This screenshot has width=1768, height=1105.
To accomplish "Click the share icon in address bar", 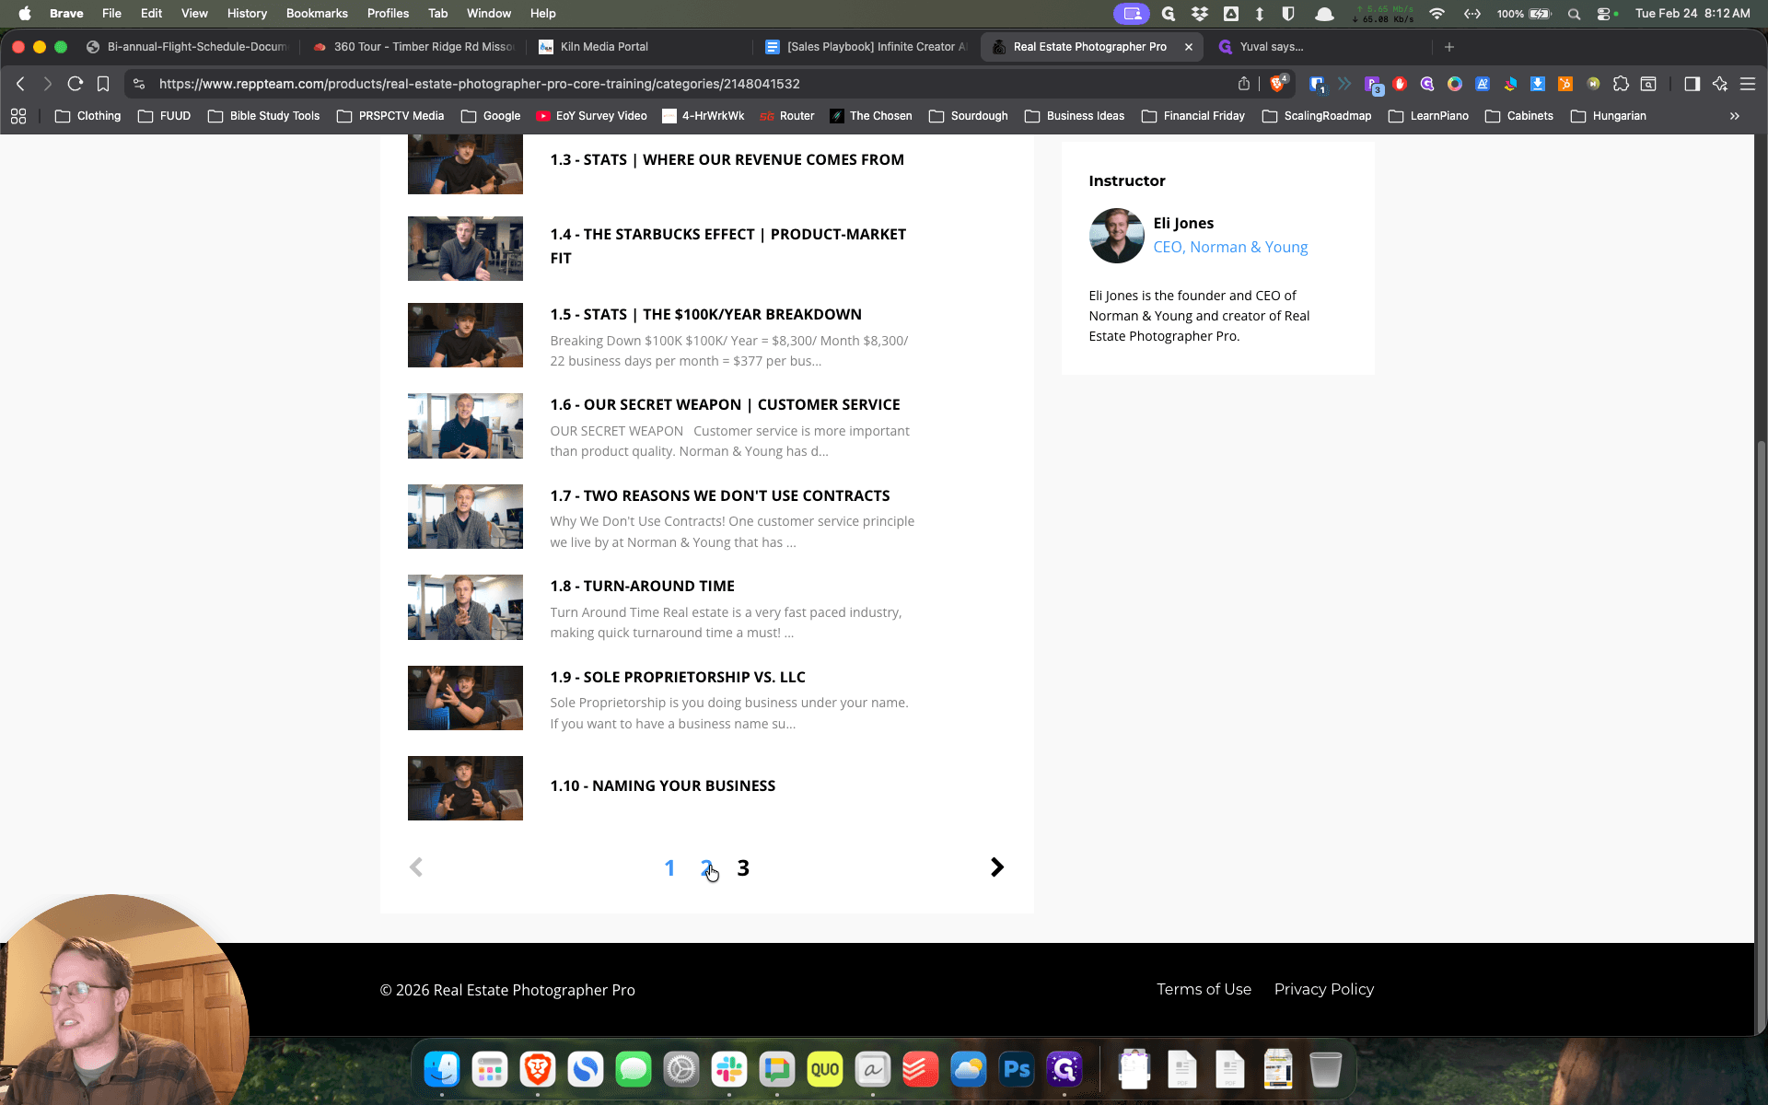I will click(x=1244, y=84).
